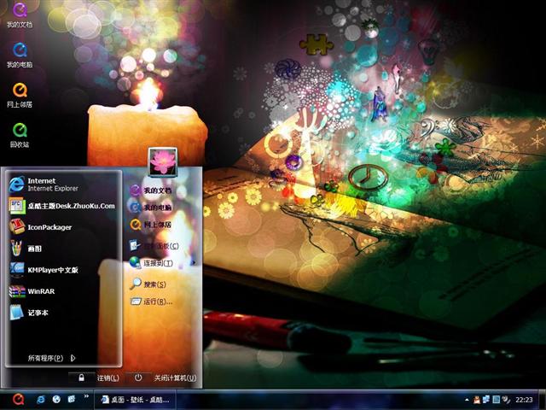The height and width of the screenshot is (410, 546).
Task: Switch to the 桌面 - 壁纸 - 桌酷 taskbar window
Action: click(x=135, y=400)
